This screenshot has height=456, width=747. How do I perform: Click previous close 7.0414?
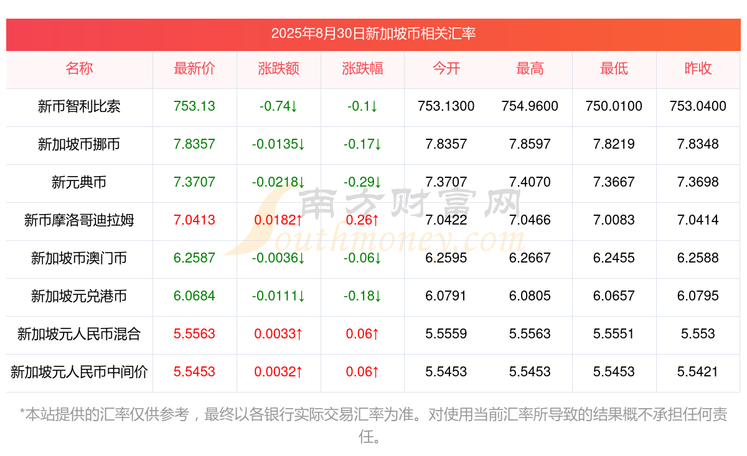[698, 220]
